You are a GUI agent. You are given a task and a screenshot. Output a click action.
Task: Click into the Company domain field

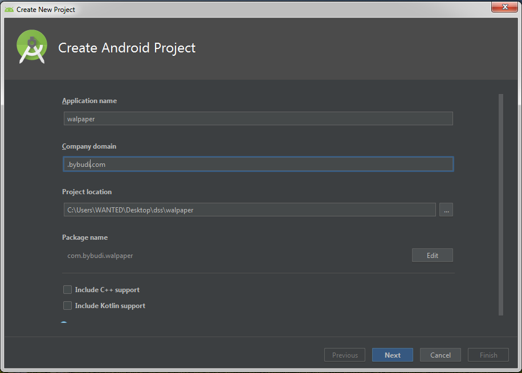(x=258, y=164)
